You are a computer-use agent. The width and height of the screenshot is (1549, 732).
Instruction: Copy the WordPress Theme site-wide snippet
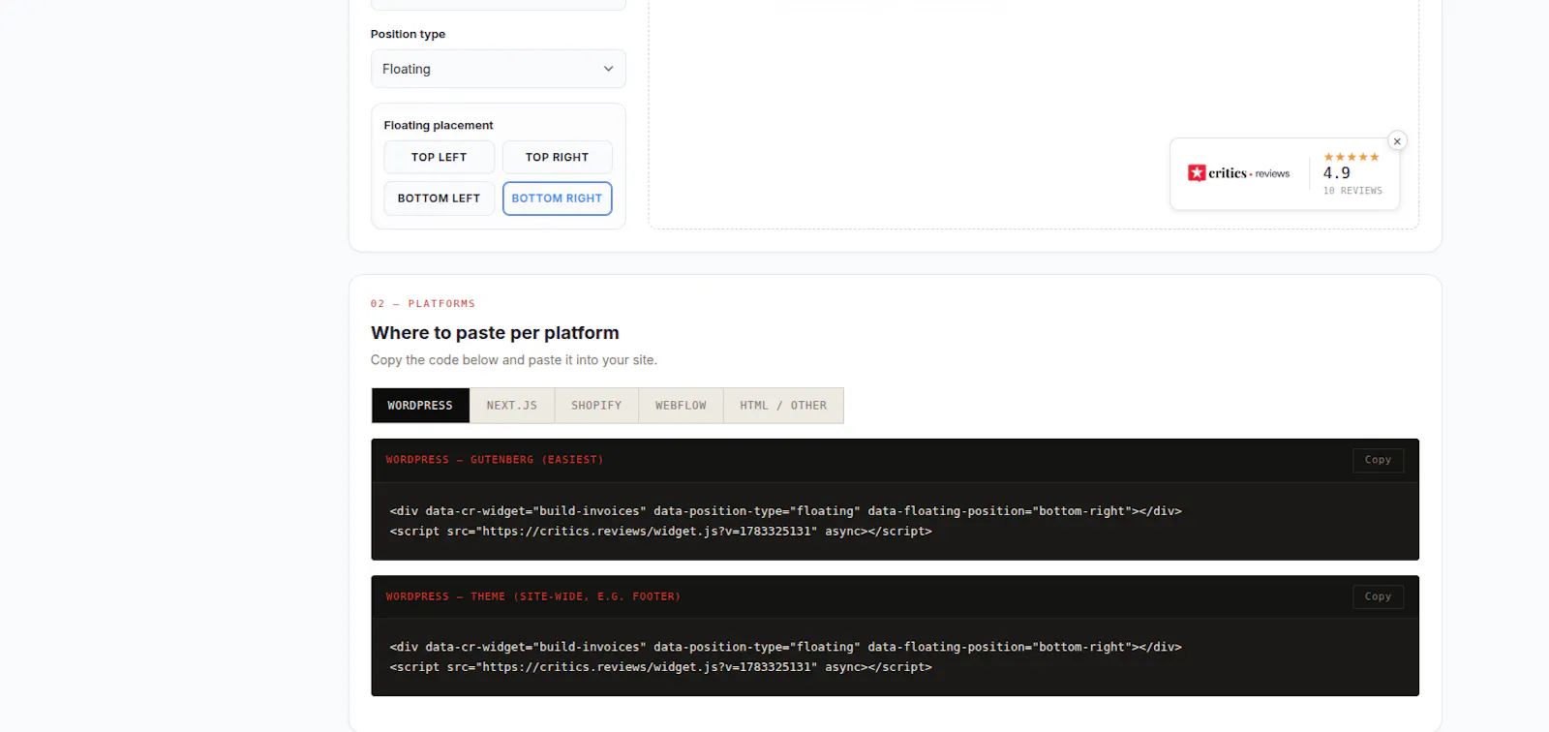click(1378, 596)
